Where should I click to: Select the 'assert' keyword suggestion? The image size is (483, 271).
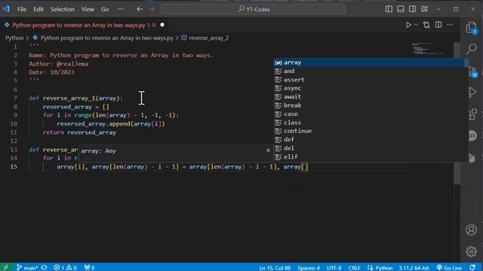coord(370,80)
